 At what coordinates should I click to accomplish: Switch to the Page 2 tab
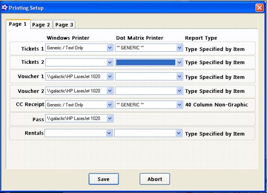tap(41, 25)
